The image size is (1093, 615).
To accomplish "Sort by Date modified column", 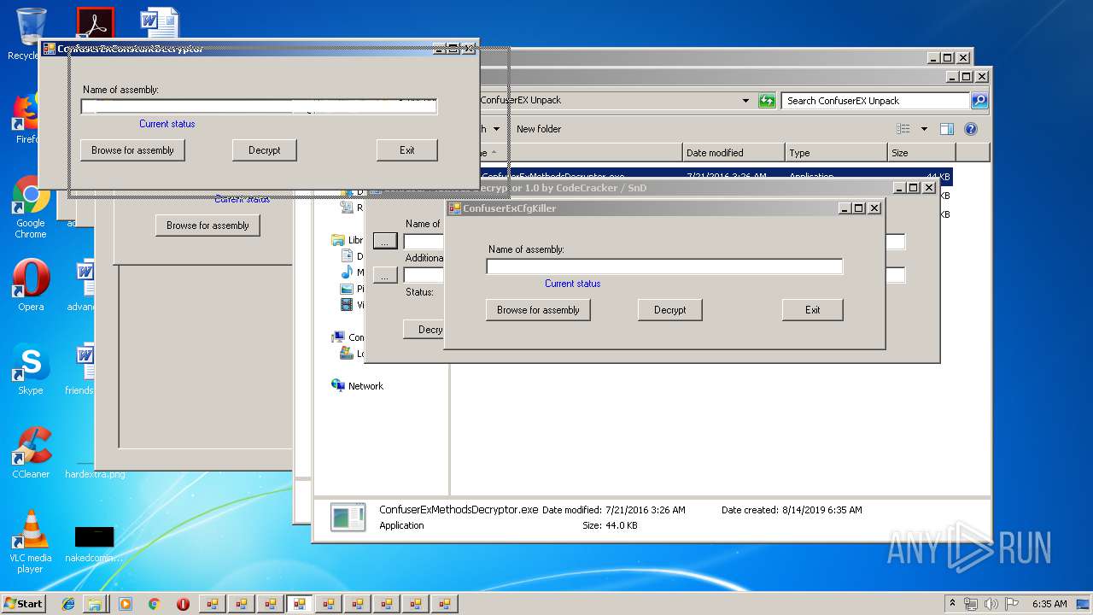I will (x=734, y=153).
